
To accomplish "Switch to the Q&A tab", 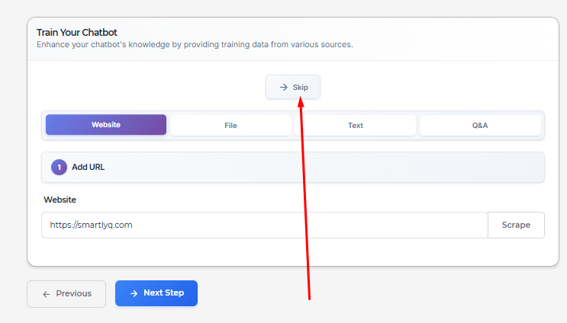I will pos(480,125).
